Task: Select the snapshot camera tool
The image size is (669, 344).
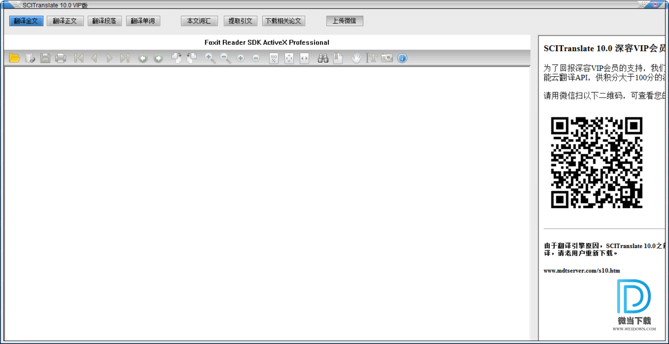Action: pos(387,58)
